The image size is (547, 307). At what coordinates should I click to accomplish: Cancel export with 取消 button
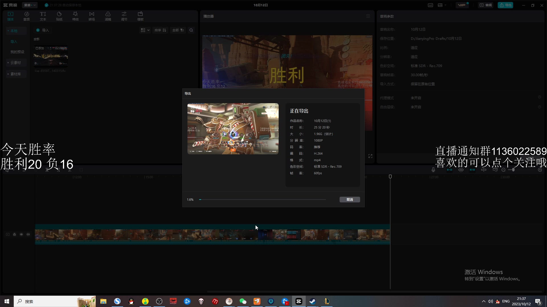pos(350,200)
